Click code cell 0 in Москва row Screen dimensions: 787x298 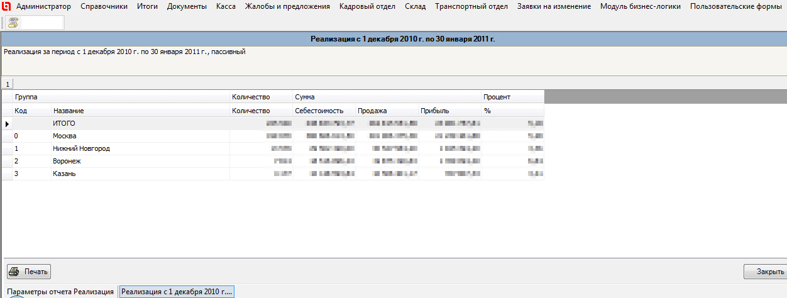pos(31,136)
